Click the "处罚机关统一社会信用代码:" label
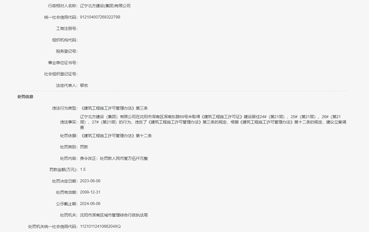This screenshot has width=369, height=232. [53, 227]
